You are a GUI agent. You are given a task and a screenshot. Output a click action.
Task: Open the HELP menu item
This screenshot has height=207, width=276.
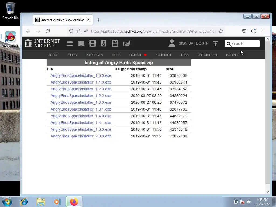click(x=116, y=55)
